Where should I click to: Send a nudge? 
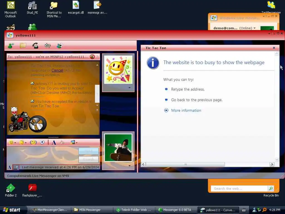33,142
